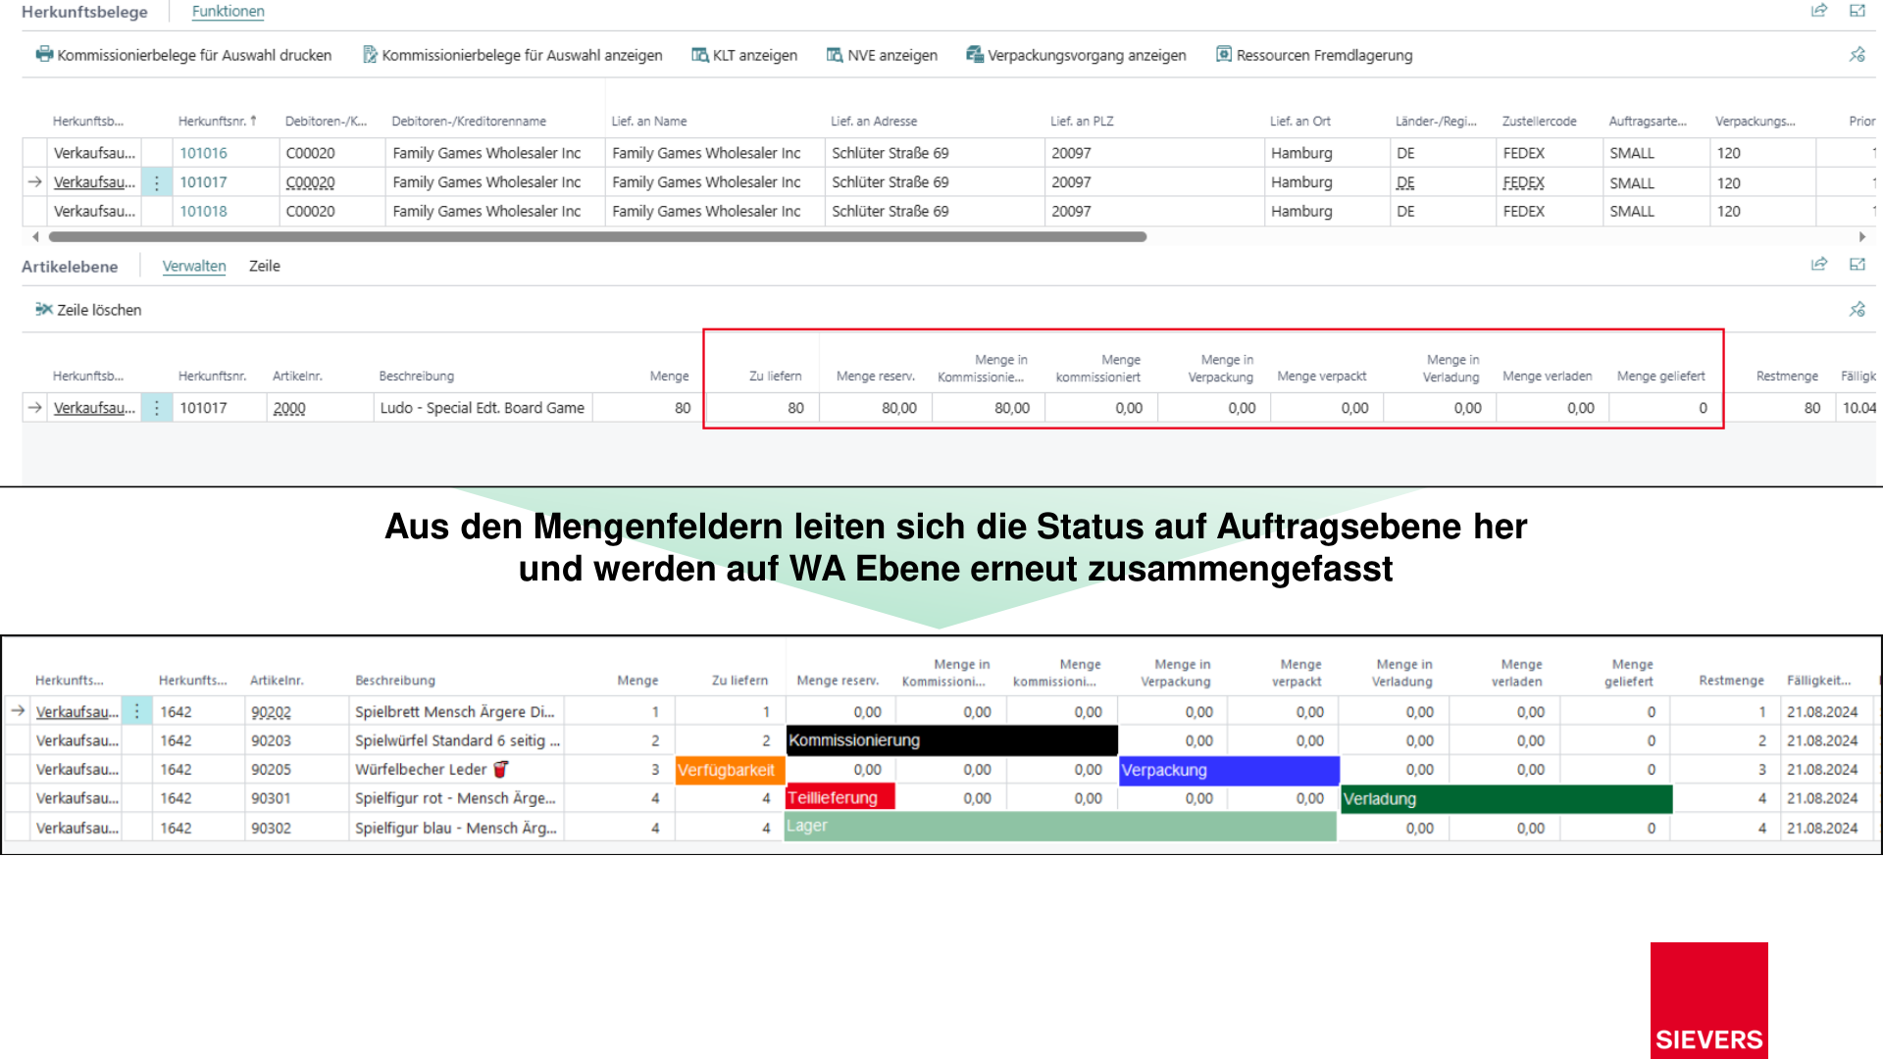
Task: Pin the Herkunftsbelege action bar
Action: (x=1858, y=55)
